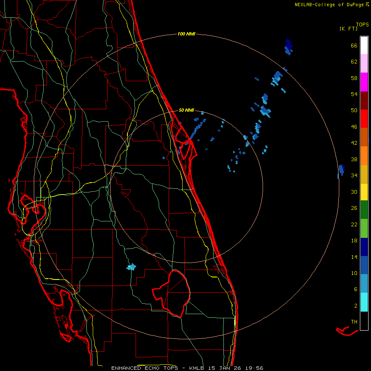Select the orange 38 kft legend swatch
371x371 pixels.
[364, 156]
